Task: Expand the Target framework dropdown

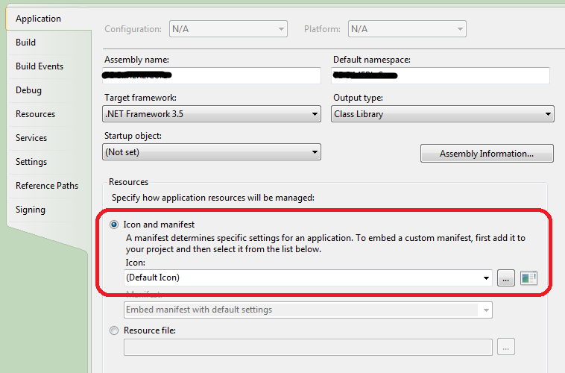Action: click(212, 114)
